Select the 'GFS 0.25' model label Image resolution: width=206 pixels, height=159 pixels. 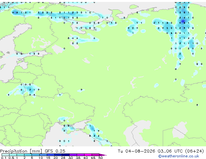point(55,151)
